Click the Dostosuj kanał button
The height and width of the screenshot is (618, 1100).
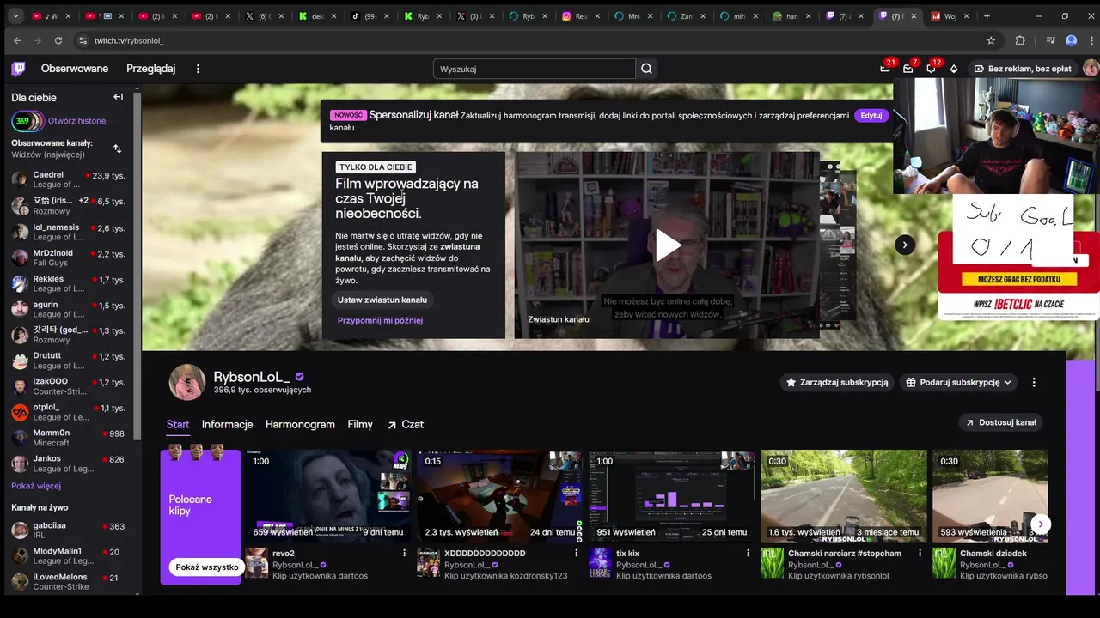tap(1001, 422)
